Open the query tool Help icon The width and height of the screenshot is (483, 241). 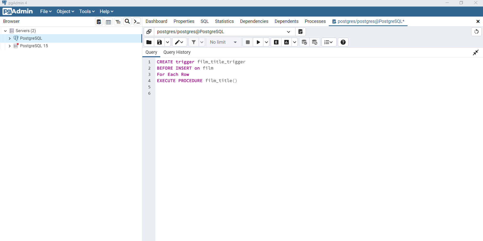tap(343, 42)
